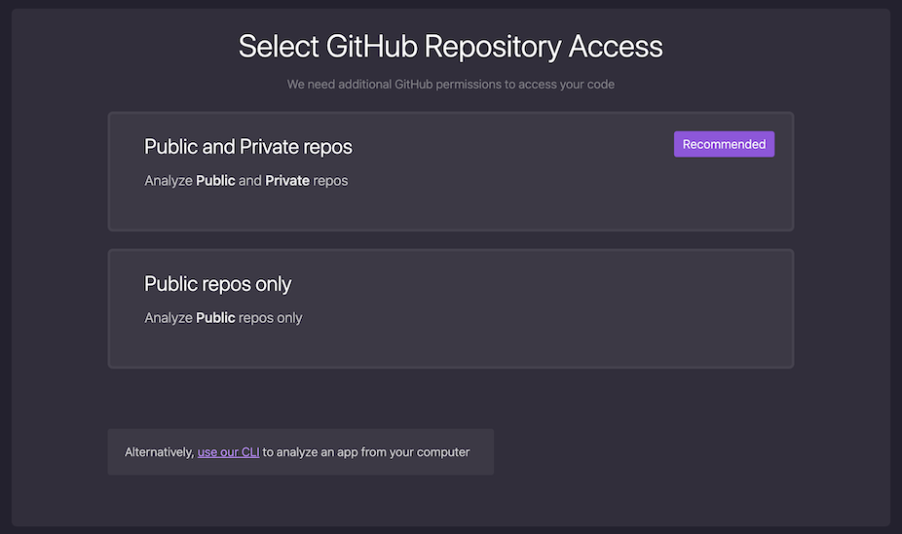
Task: Click the word 'Repository' in the main title
Action: click(x=493, y=47)
